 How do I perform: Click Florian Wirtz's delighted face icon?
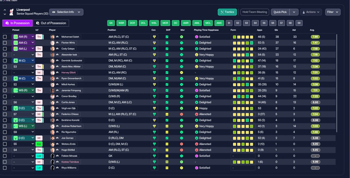pos(196,43)
